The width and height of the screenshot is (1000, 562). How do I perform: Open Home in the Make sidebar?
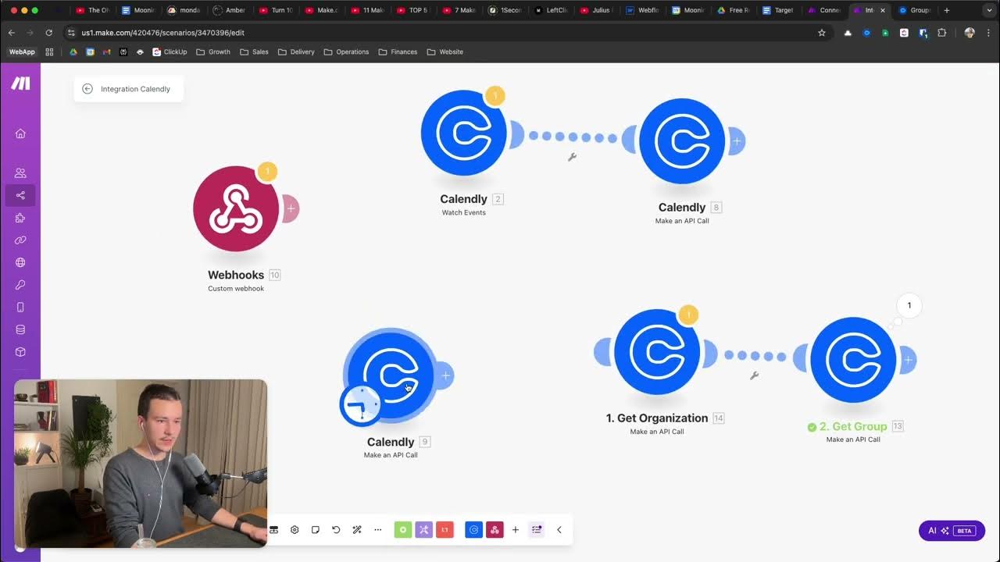pyautogui.click(x=20, y=133)
